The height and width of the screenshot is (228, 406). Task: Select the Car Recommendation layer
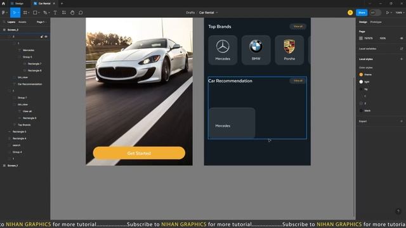pos(30,84)
